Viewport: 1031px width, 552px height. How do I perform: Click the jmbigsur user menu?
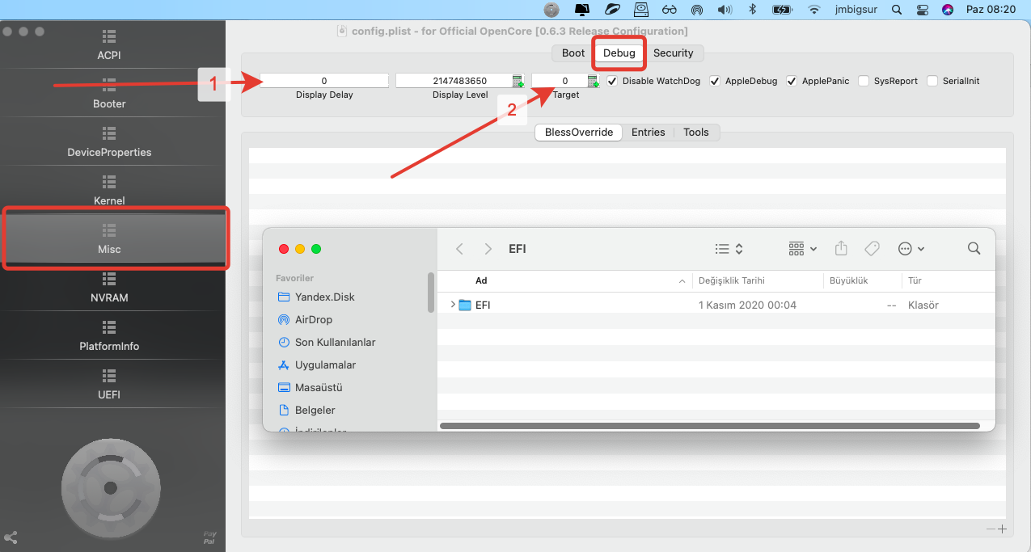click(x=857, y=10)
